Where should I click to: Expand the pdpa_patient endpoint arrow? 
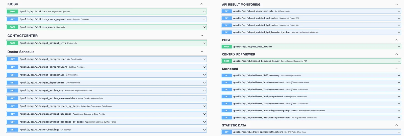point(399,47)
